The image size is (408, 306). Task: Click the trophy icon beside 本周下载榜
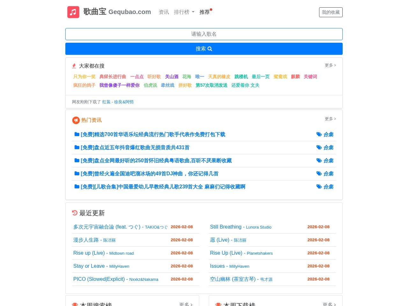pos(218,304)
